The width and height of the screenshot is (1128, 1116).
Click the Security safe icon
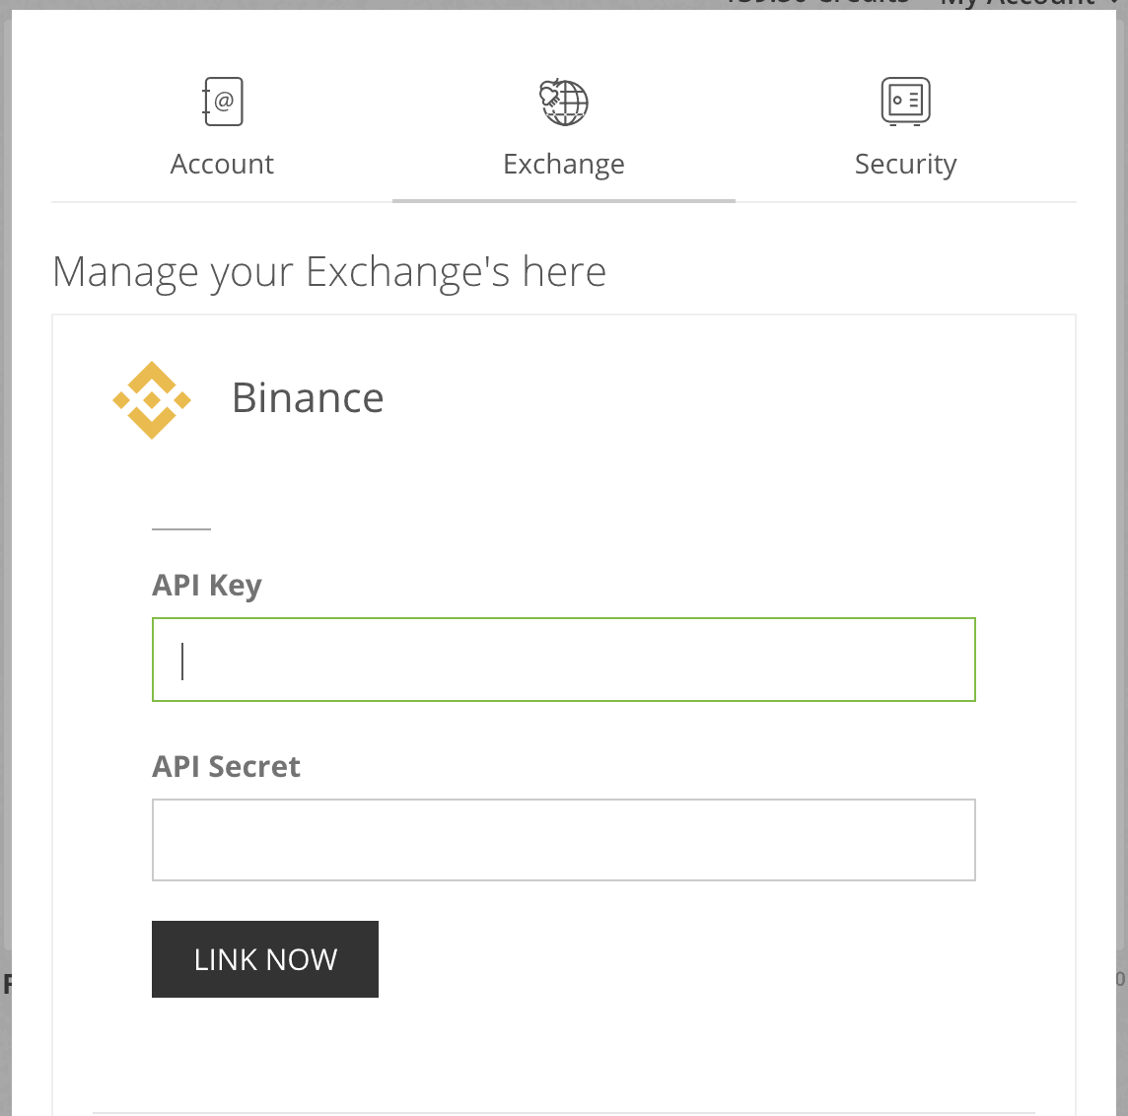[x=906, y=102]
